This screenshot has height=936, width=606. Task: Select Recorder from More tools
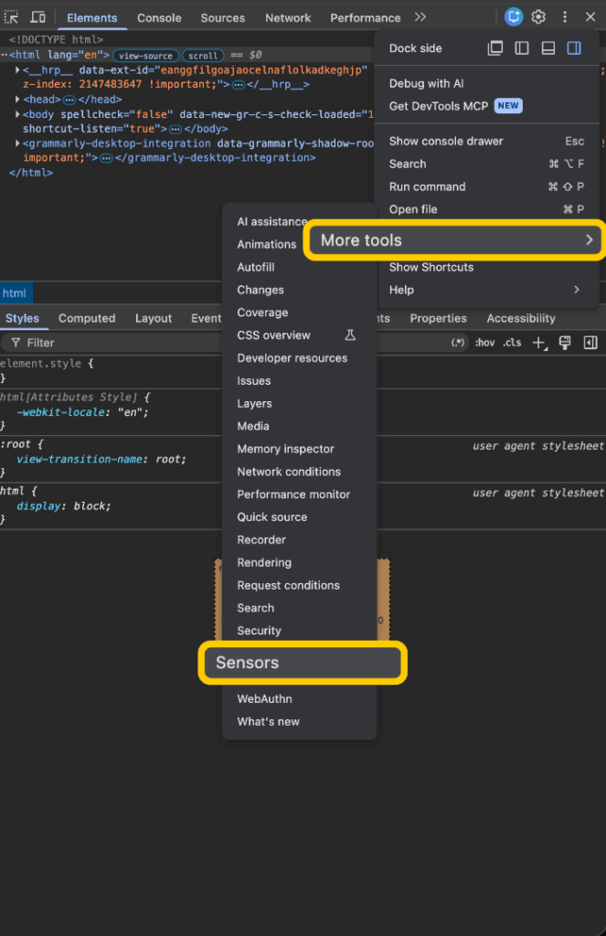[299, 539]
